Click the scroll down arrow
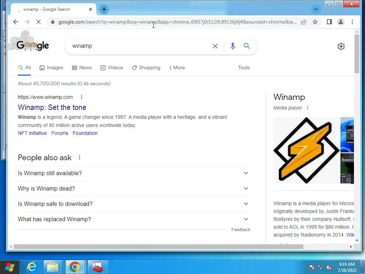365x274 pixels. tap(357, 240)
